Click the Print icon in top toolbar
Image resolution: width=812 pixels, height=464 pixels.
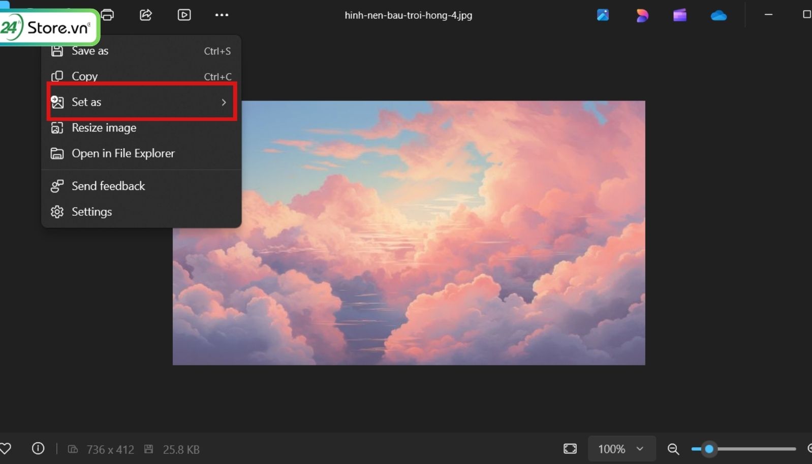pos(108,15)
